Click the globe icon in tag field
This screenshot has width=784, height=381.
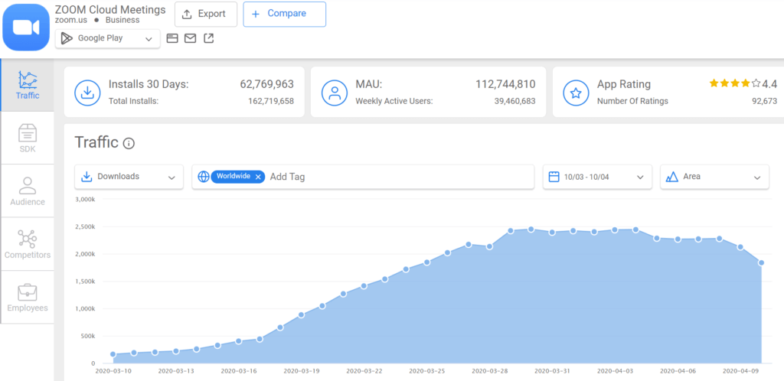203,177
